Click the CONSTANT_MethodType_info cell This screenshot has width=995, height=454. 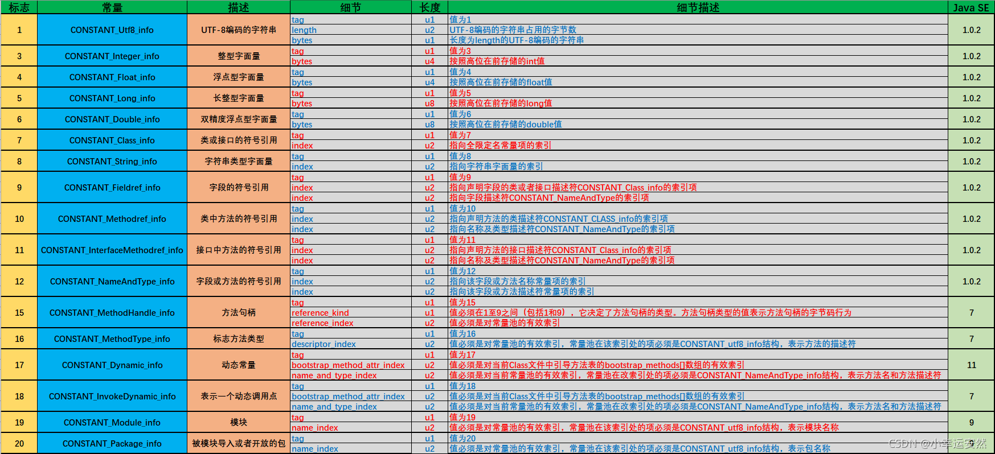(112, 339)
